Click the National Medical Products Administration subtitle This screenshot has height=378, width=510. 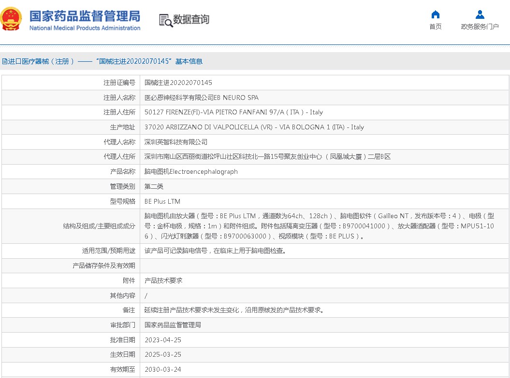85,28
